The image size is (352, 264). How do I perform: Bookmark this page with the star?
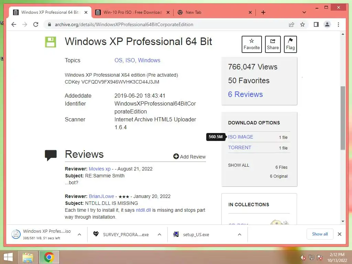coord(302,24)
